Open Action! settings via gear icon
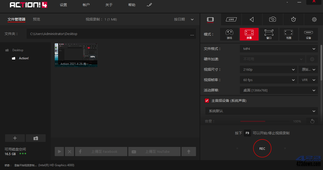 (314, 19)
